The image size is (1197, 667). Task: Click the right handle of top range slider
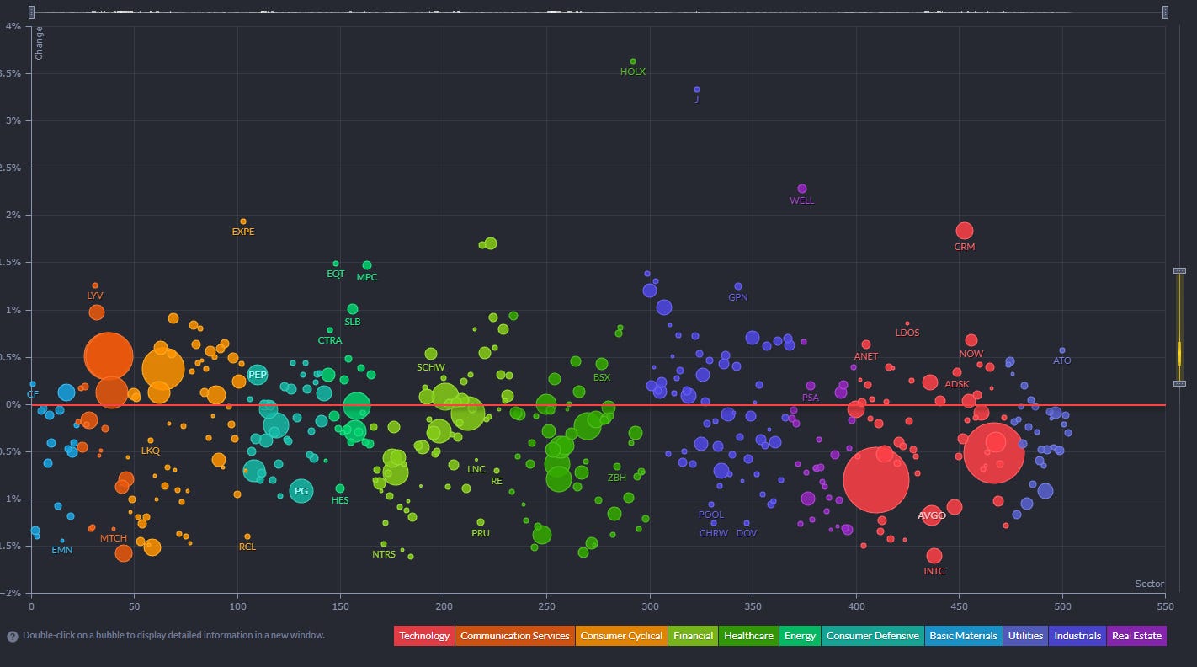[1166, 12]
